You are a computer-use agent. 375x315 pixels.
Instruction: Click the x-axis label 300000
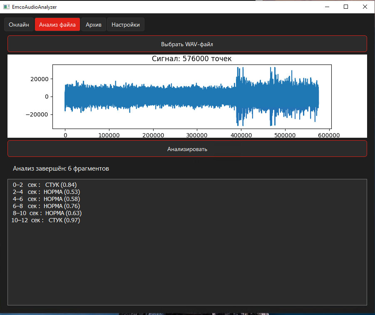[197, 135]
